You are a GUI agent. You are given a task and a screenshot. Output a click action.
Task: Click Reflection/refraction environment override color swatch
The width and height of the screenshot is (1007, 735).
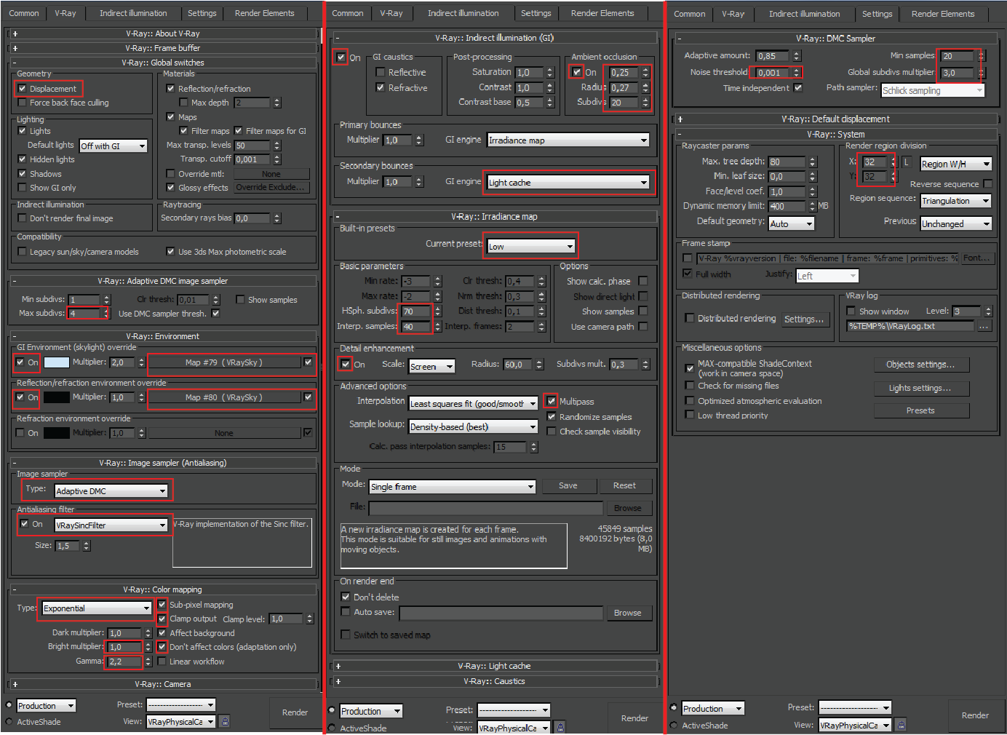pyautogui.click(x=57, y=397)
